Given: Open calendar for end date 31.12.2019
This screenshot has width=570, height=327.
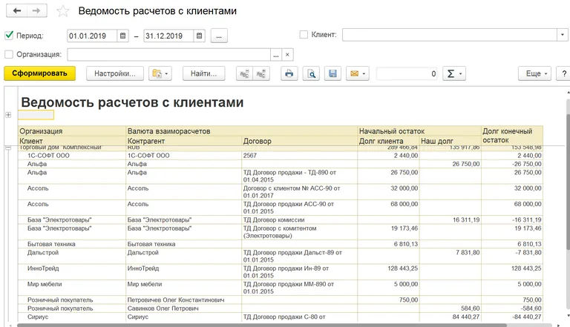Looking at the screenshot, I should pos(199,36).
